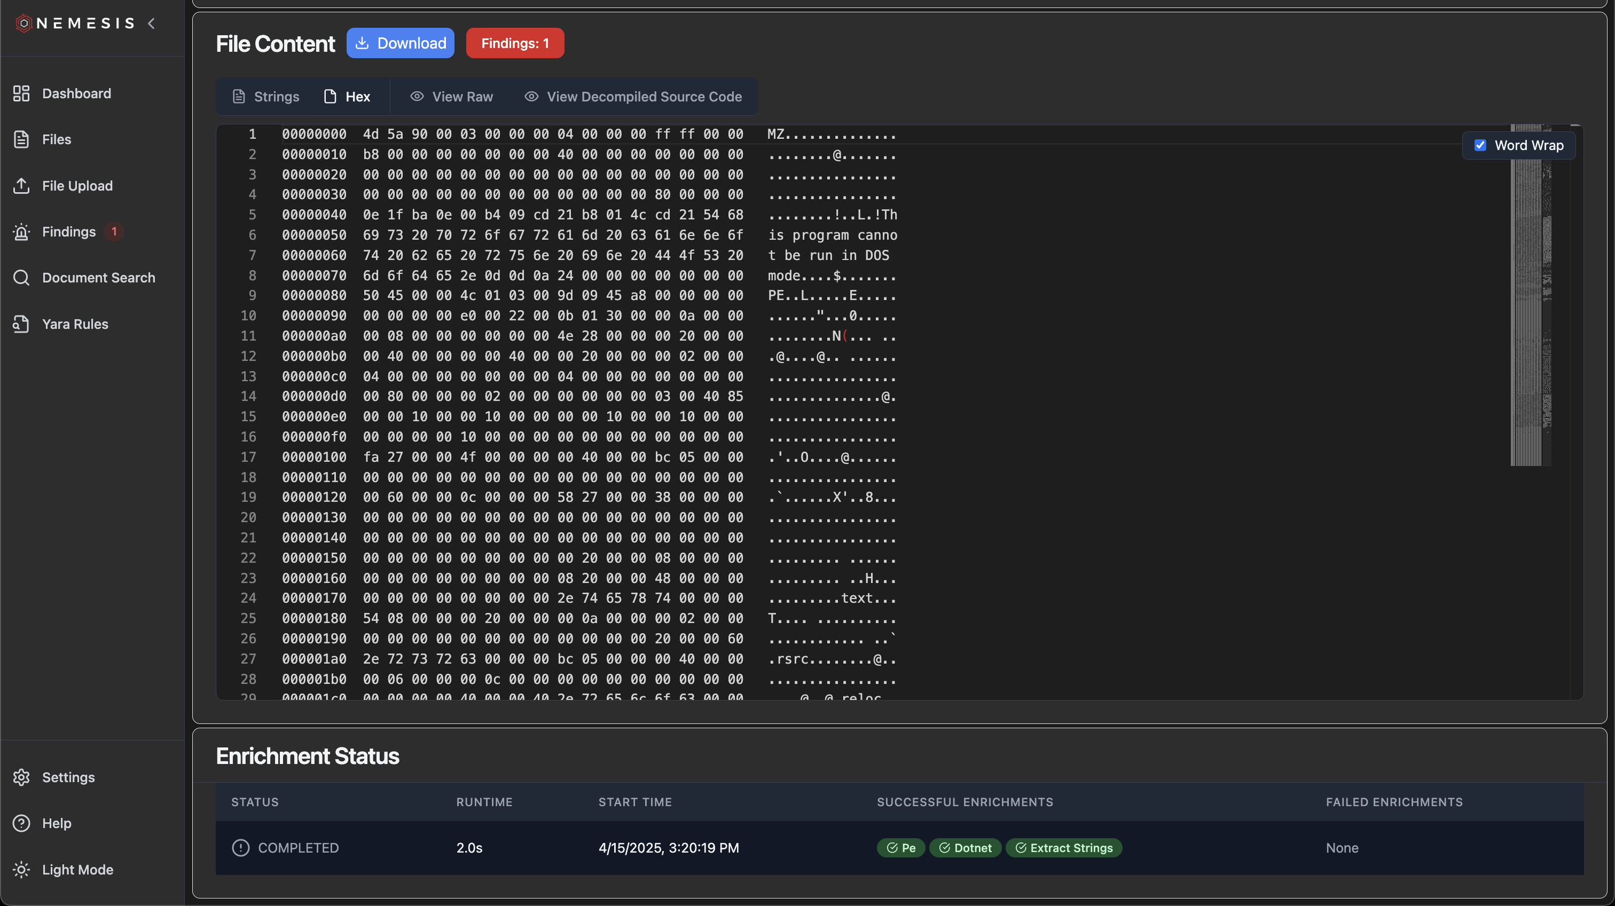Open the Dashboard panel
This screenshot has width=1615, height=906.
76,93
